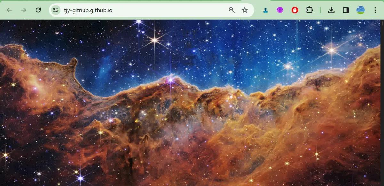The image size is (384, 186).
Task: Show the downloads tray
Action: [x=331, y=10]
